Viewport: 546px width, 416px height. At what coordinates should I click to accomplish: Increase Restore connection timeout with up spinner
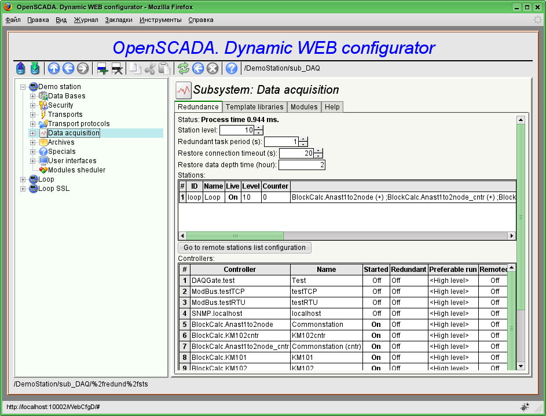tap(318, 150)
